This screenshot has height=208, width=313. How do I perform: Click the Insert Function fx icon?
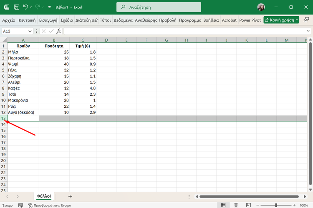[59, 31]
